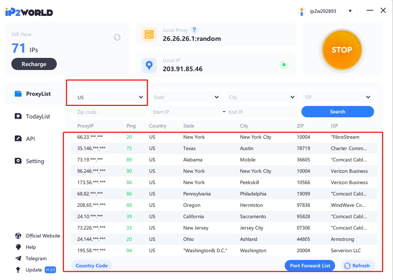Click the V1.2.5 version badge
Screen dimensions: 393x280
50,270
